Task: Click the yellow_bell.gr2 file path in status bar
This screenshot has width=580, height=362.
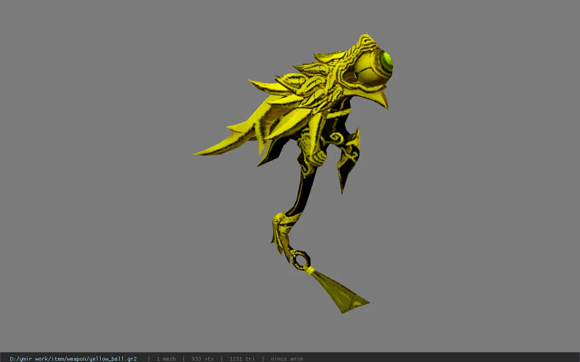Action: click(x=73, y=359)
